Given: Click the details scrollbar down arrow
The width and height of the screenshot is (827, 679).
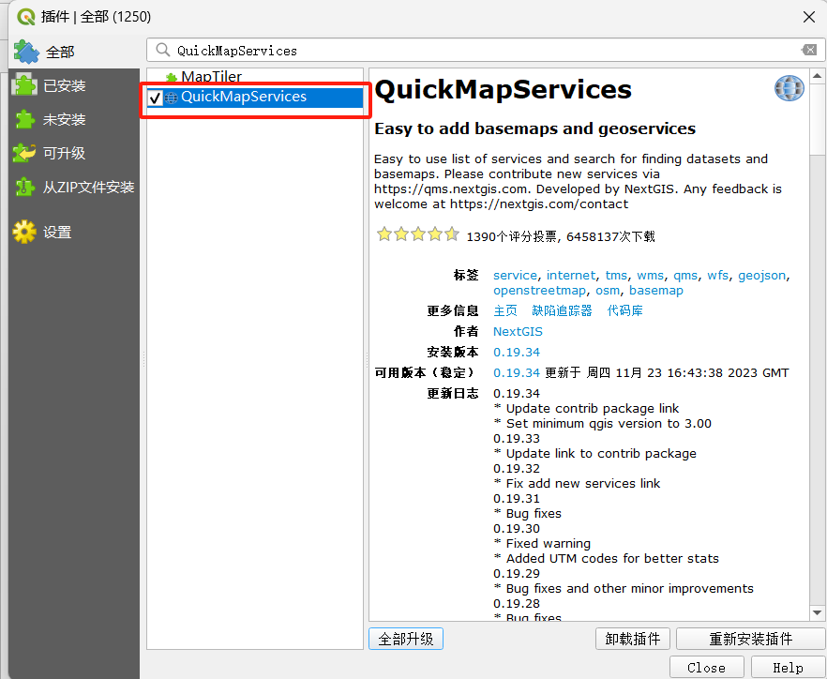Looking at the screenshot, I should [817, 613].
